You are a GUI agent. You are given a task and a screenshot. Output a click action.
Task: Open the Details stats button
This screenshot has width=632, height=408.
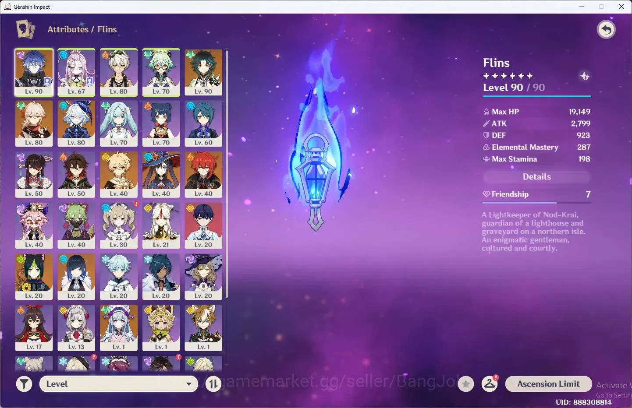click(x=536, y=177)
